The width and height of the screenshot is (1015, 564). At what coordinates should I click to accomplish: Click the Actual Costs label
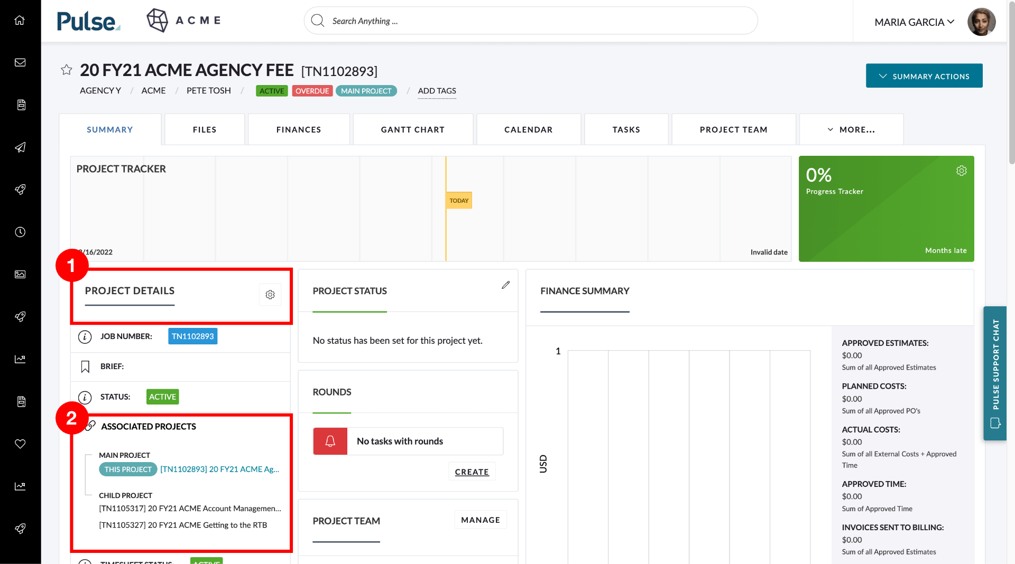pyautogui.click(x=871, y=429)
